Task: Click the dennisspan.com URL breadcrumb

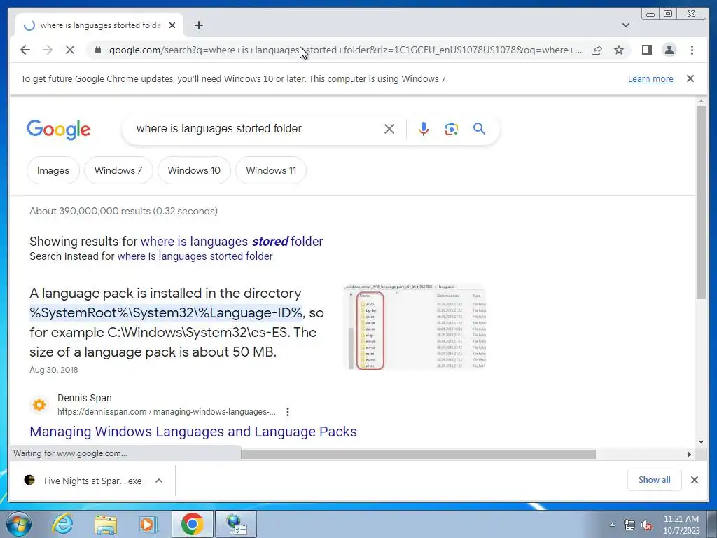Action: [x=167, y=412]
